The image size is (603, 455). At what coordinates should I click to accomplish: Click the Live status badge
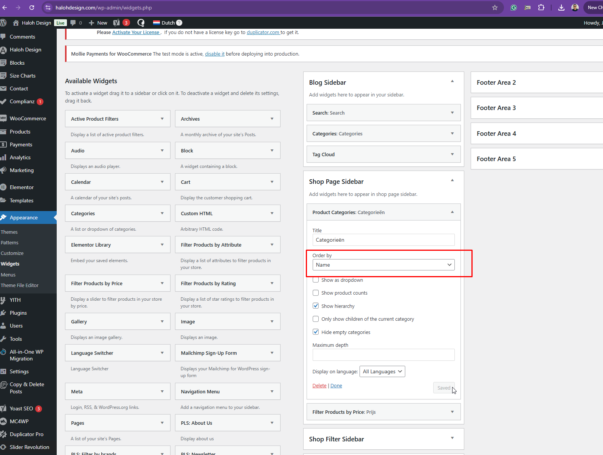click(60, 23)
